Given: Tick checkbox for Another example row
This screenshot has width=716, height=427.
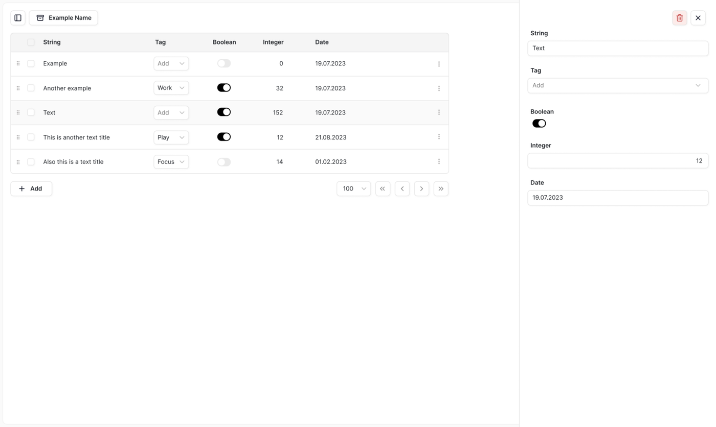Looking at the screenshot, I should pos(31,88).
